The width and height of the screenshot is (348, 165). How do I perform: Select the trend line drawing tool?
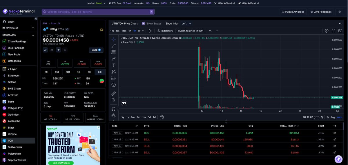114,46
